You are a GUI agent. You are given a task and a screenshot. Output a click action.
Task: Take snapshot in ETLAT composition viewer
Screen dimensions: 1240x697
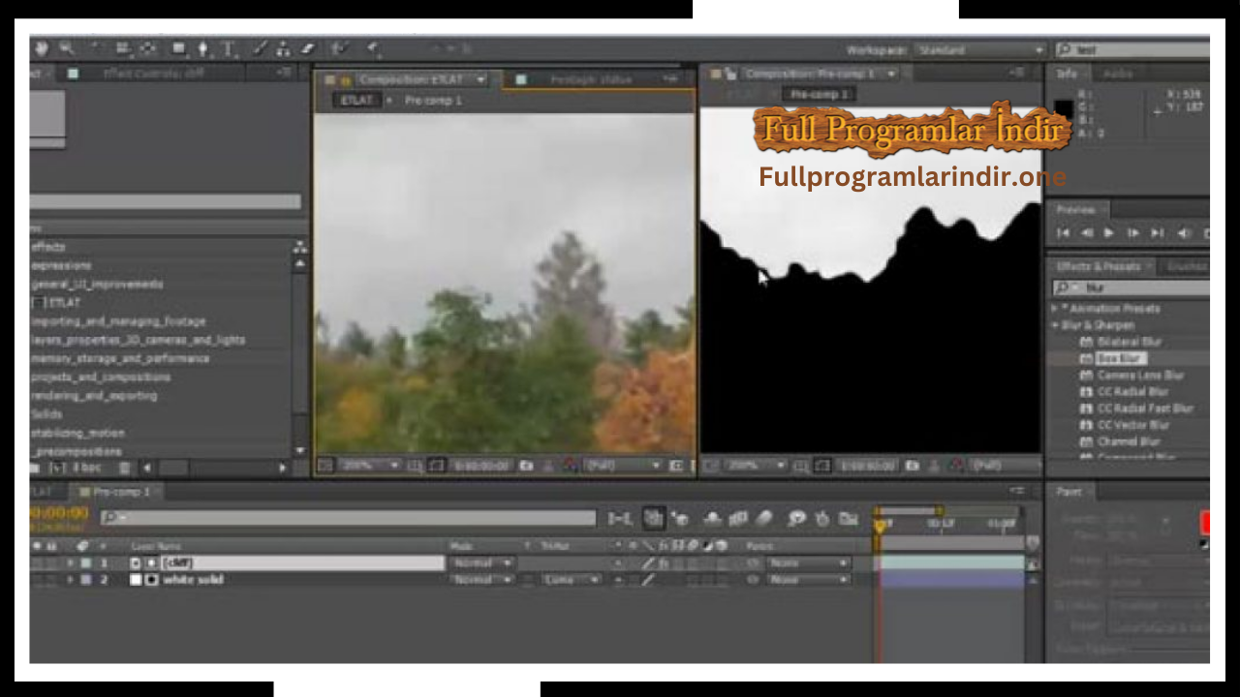(526, 466)
